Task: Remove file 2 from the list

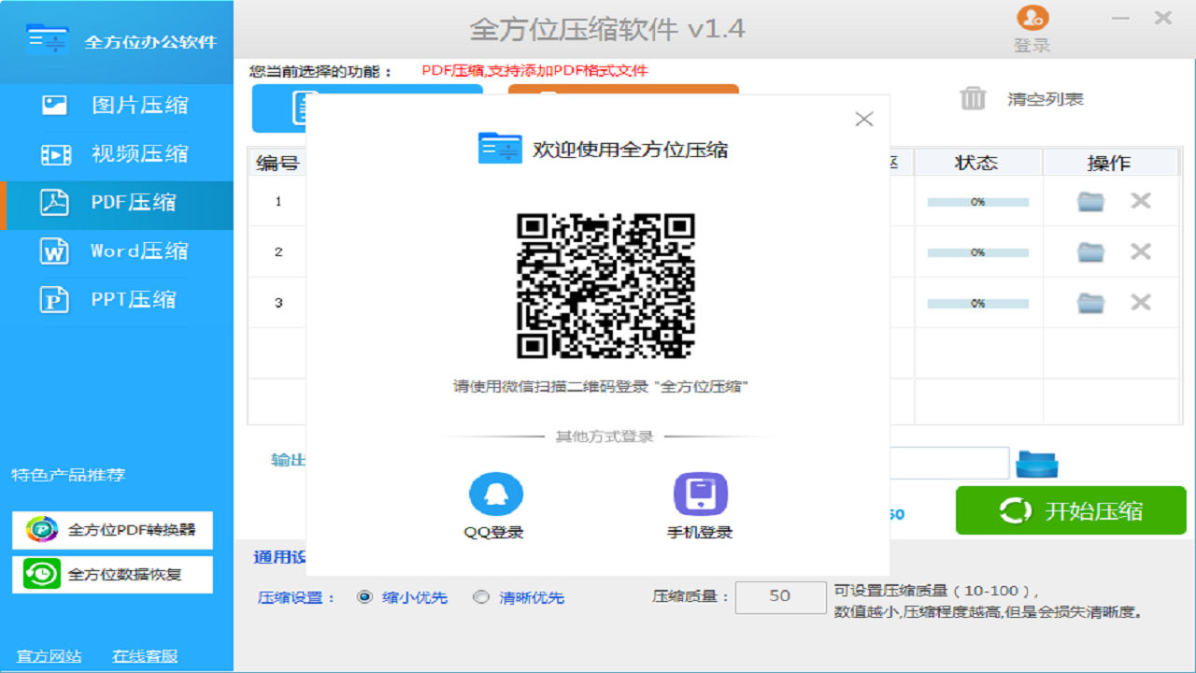Action: tap(1139, 251)
